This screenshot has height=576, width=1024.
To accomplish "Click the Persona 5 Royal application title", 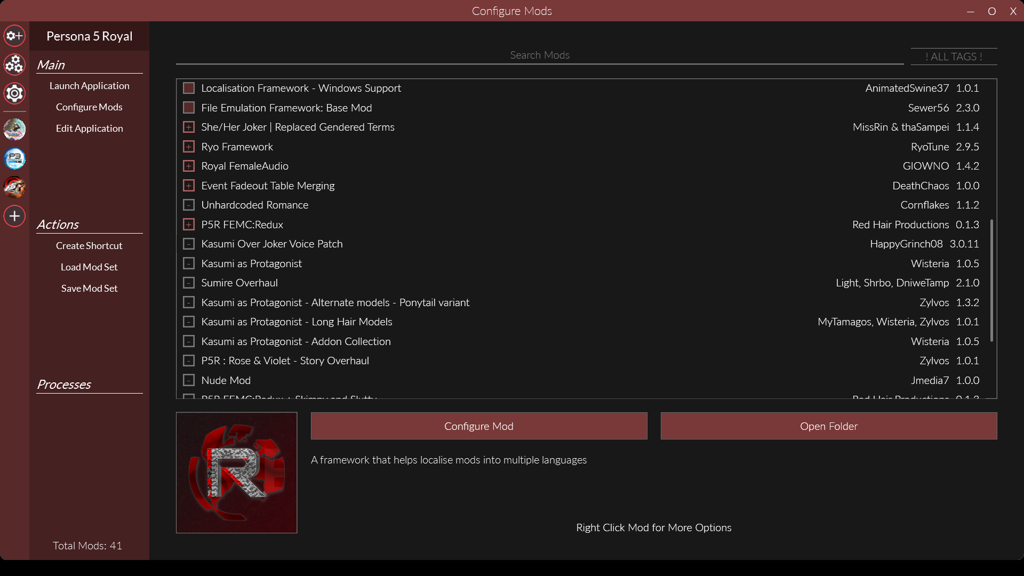I will click(x=90, y=36).
